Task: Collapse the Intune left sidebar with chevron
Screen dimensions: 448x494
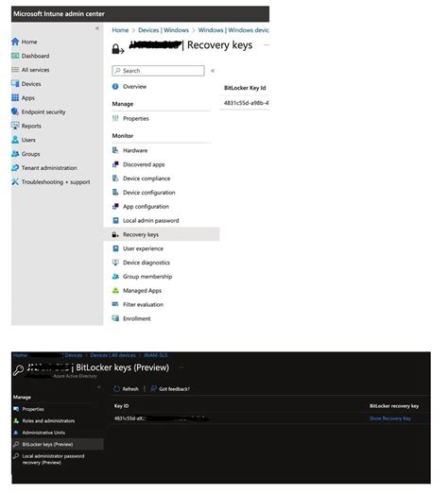Action: point(97,28)
